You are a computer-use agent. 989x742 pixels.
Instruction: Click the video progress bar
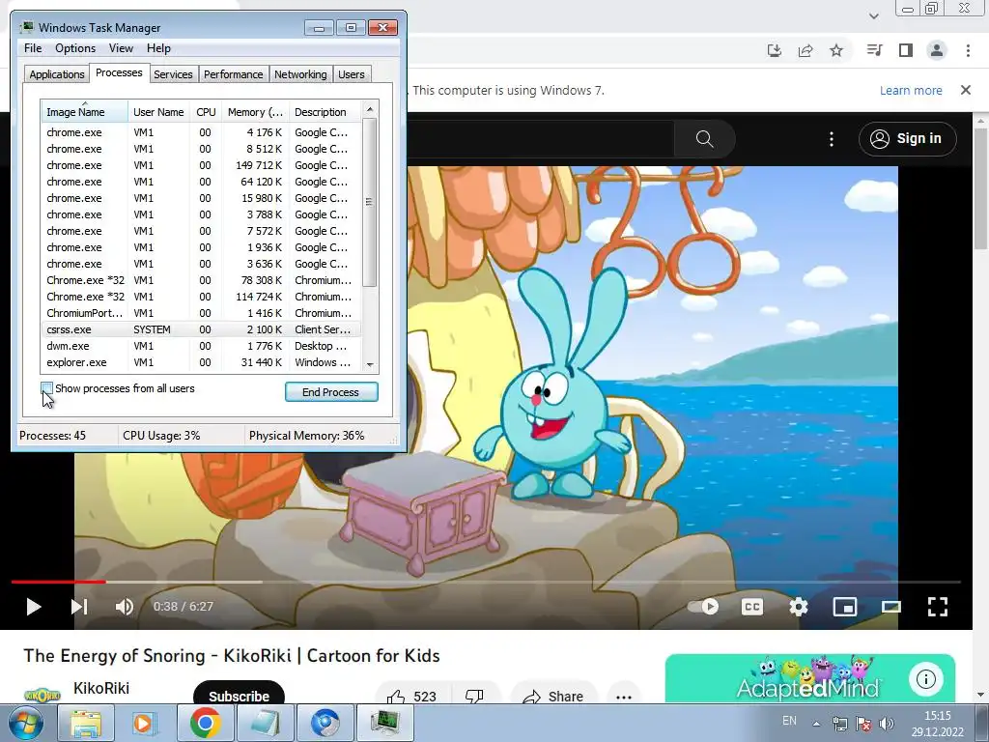(x=486, y=582)
